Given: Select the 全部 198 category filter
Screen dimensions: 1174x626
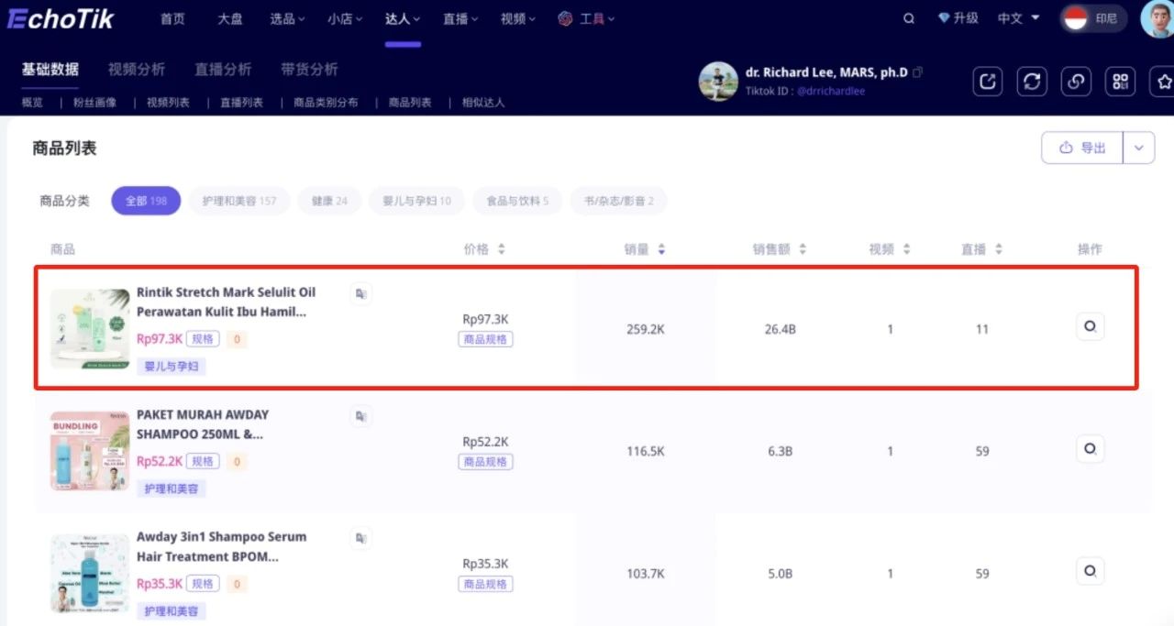Looking at the screenshot, I should pos(146,201).
